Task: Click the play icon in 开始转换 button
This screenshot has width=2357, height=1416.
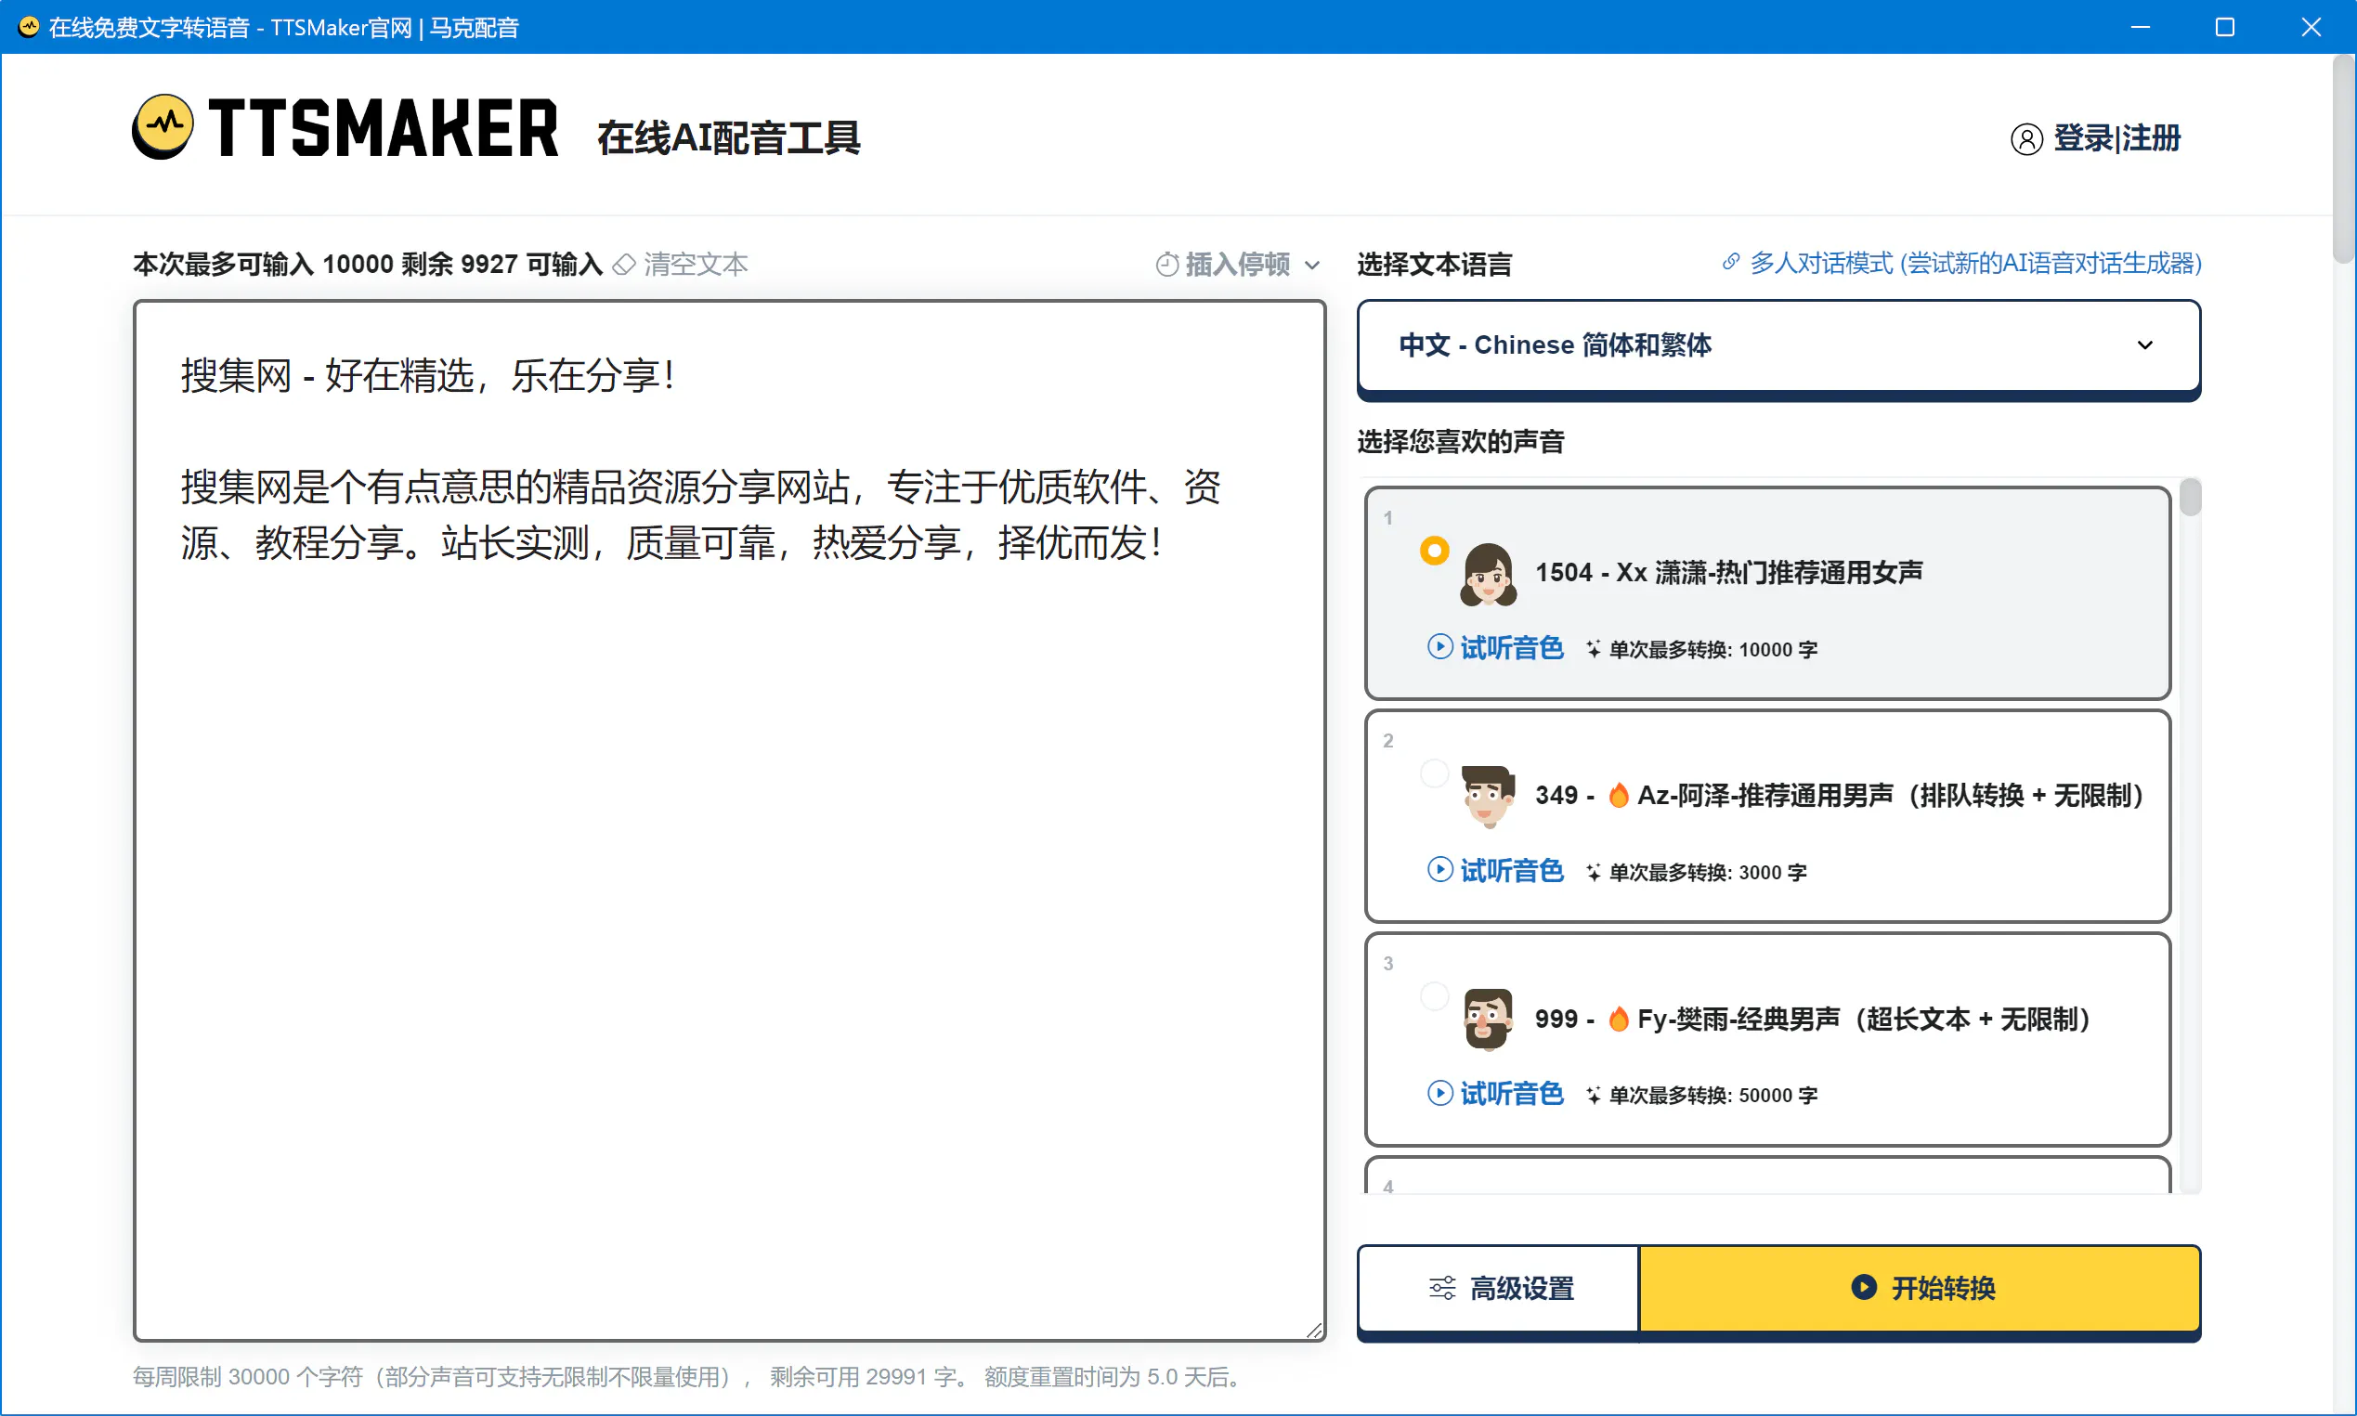Action: click(1864, 1287)
